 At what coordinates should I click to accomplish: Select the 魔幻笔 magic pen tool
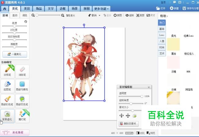pyautogui.click(x=22, y=116)
